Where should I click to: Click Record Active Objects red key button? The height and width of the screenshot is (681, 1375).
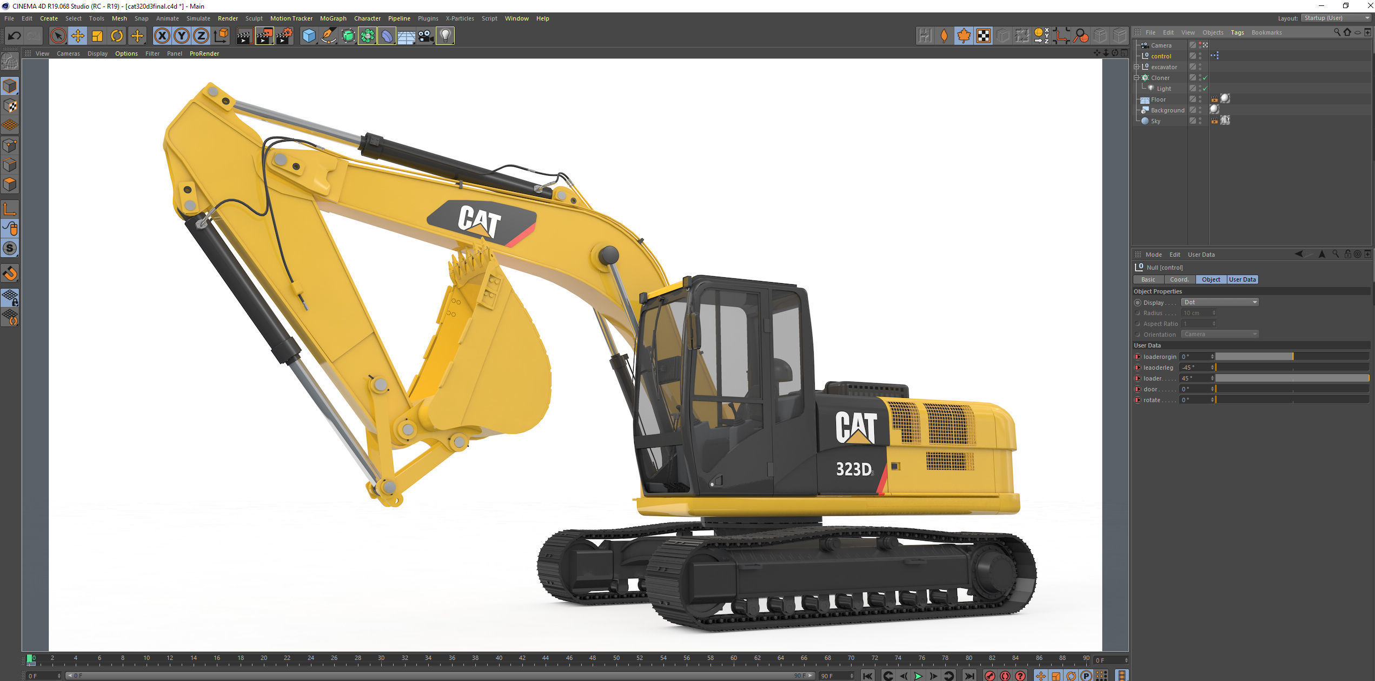point(990,676)
